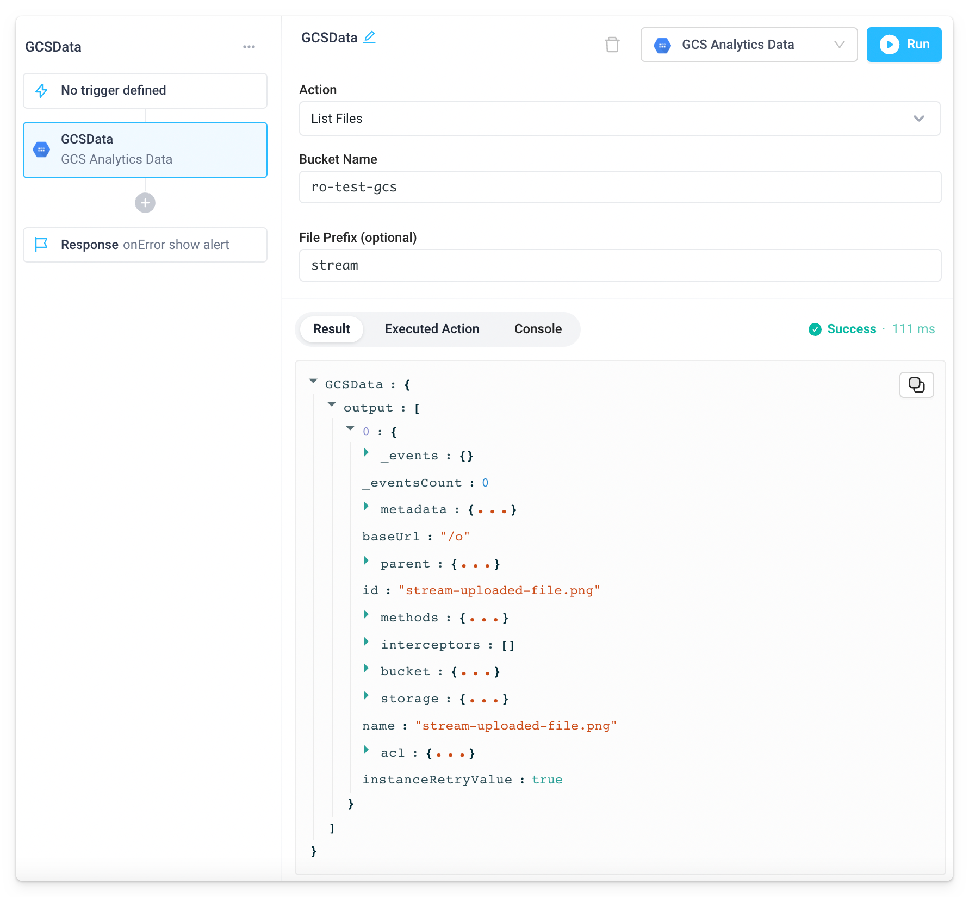
Task: Select the GCS hexagon icon on GCSData node
Action: [41, 149]
